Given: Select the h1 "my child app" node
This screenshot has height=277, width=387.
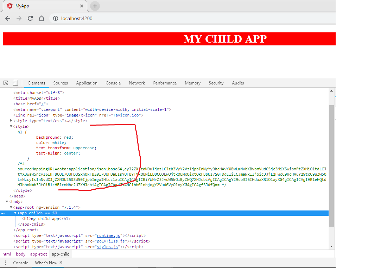Looking at the screenshot, I should tap(46, 219).
